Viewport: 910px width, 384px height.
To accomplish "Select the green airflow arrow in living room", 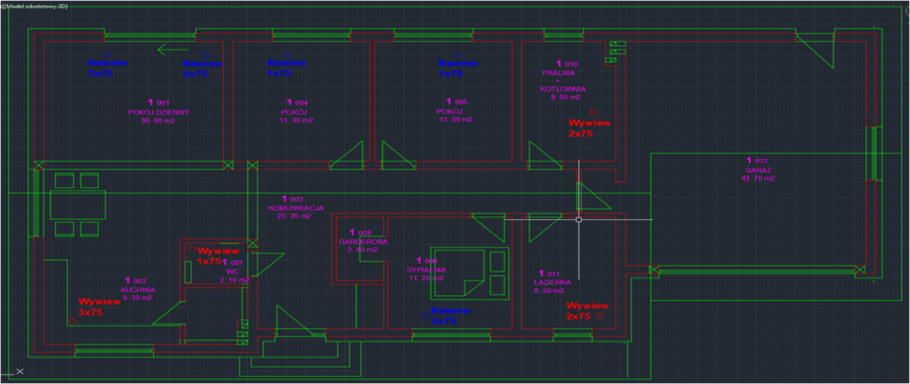I will (172, 50).
